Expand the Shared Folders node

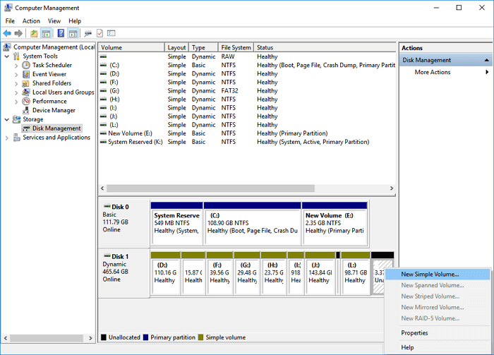(x=17, y=83)
